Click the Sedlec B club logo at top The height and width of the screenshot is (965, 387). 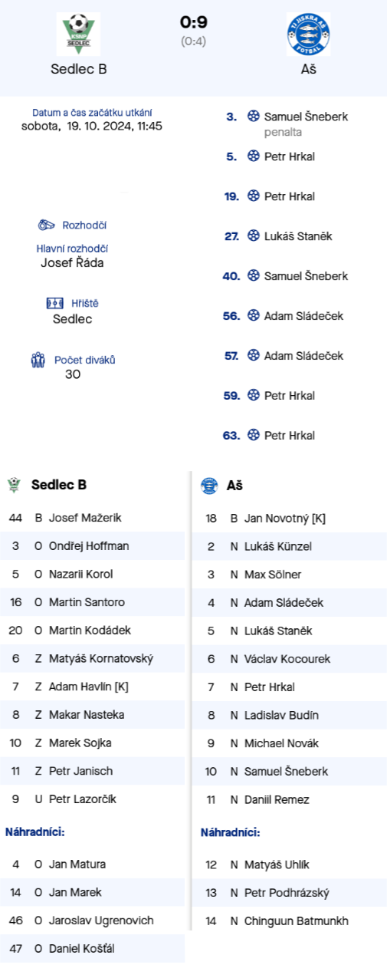pos(78,34)
